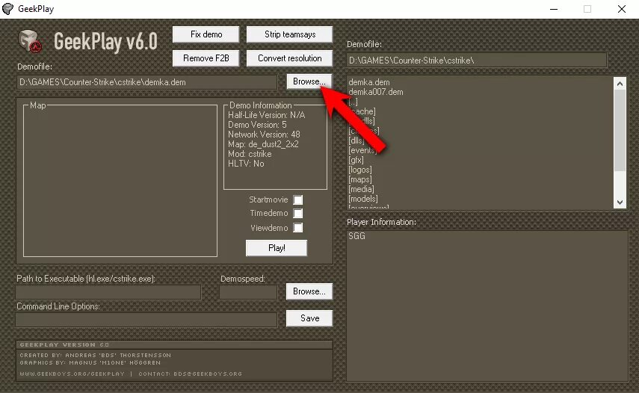639x393 pixels.
Task: Click the right Demofile directory field
Action: click(477, 61)
